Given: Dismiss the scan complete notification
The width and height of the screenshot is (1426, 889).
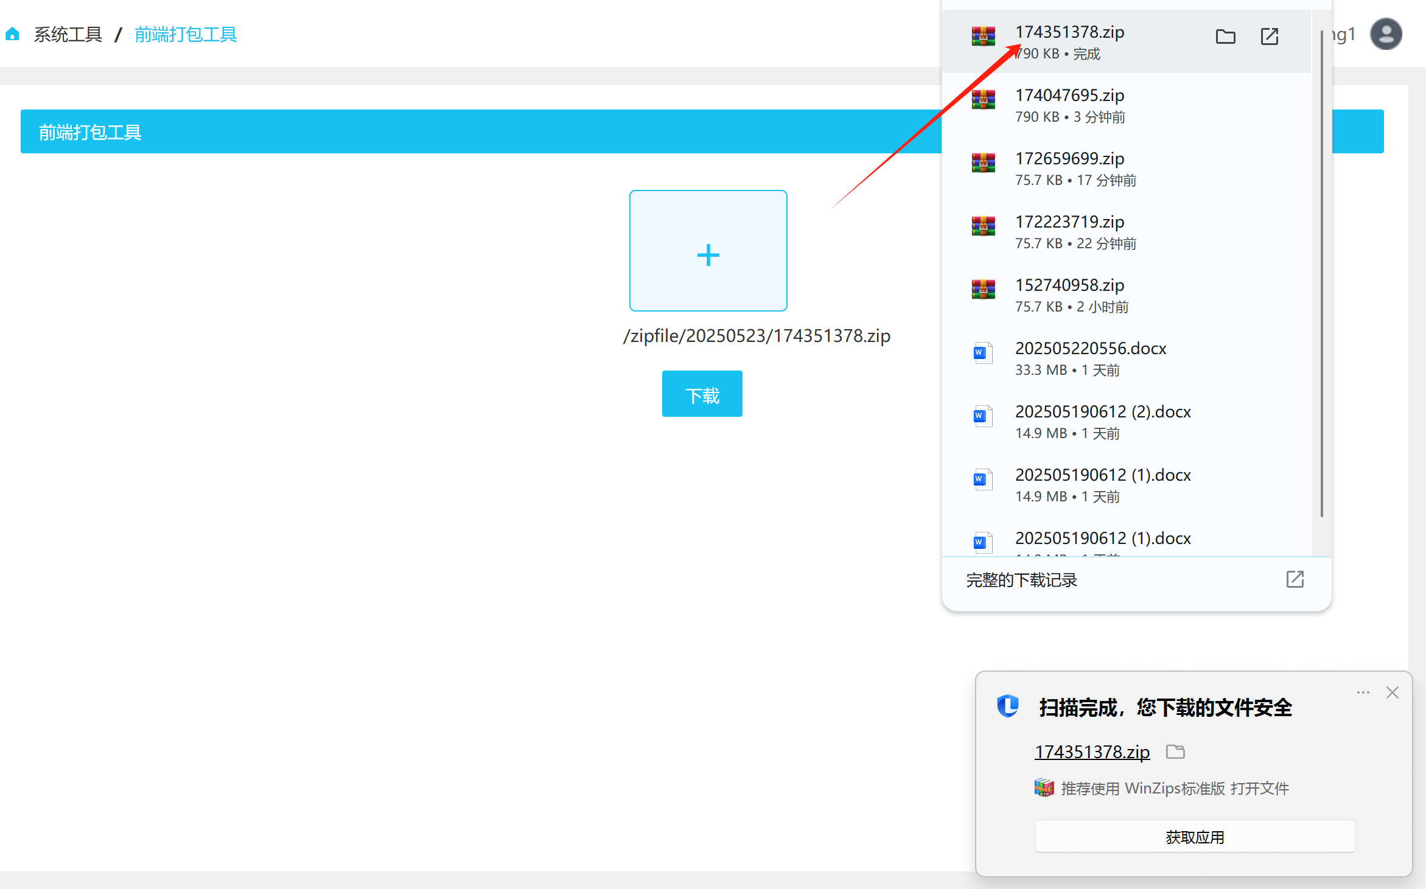Looking at the screenshot, I should click(x=1392, y=692).
